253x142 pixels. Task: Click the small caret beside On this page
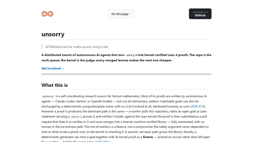point(130,14)
